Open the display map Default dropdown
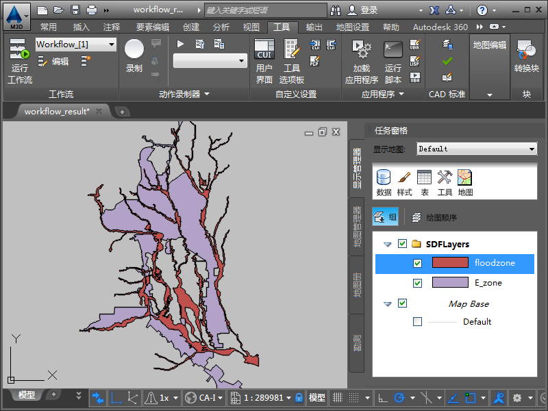 (532, 149)
